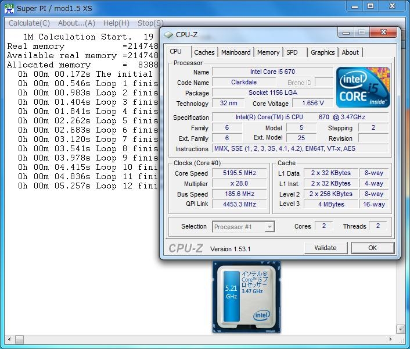Screen dimensions: 410x349
Task: Open the About...(A) menu in Super PI
Action: pos(76,23)
